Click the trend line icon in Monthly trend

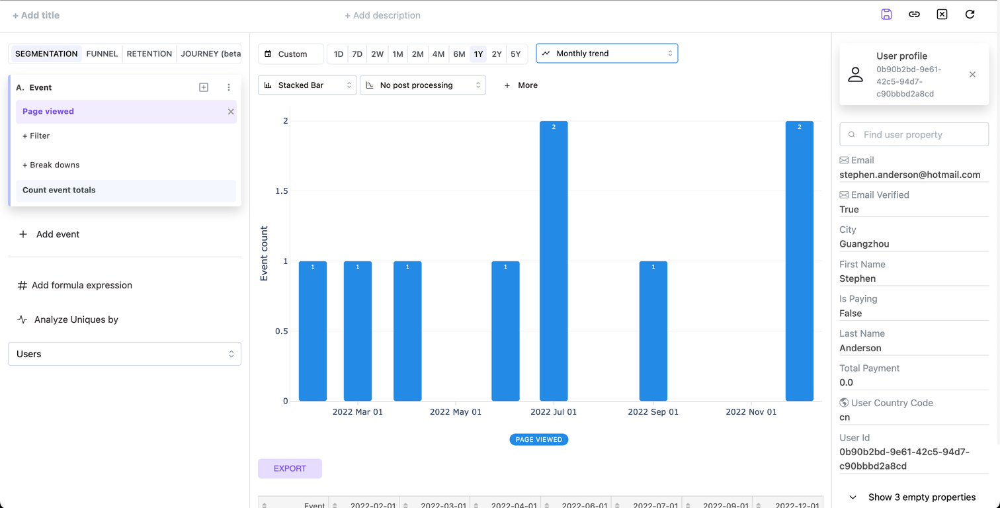coord(546,54)
